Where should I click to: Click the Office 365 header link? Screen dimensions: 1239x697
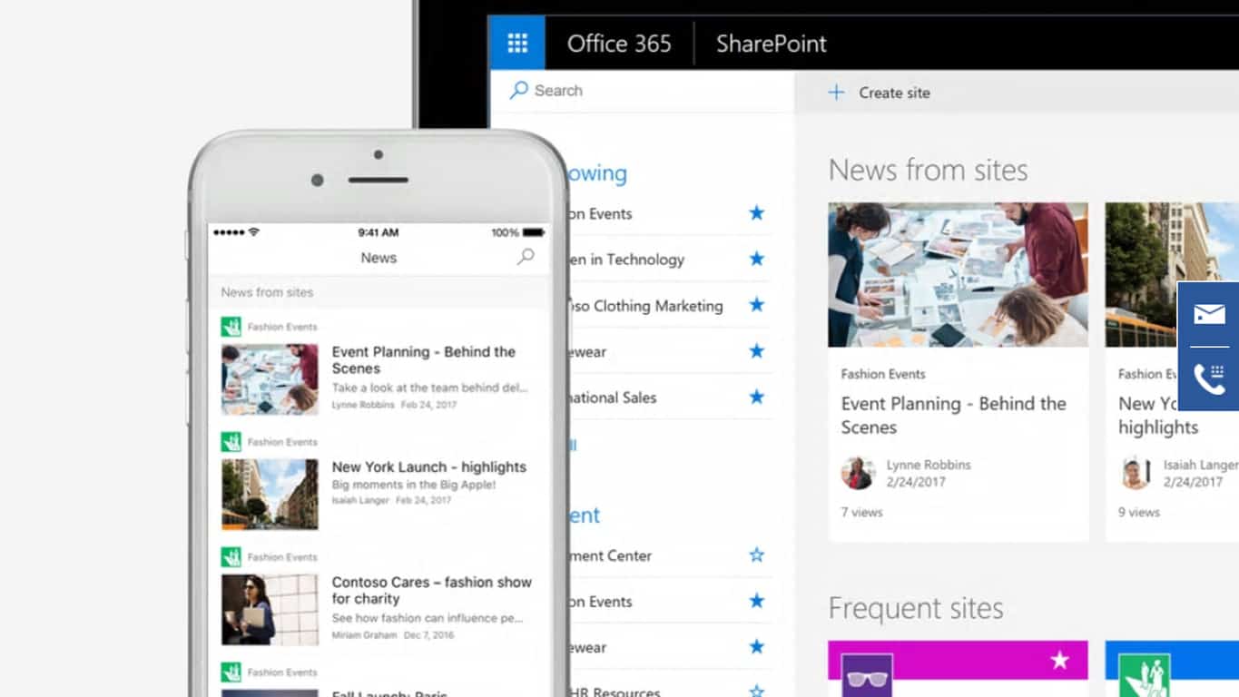coord(619,44)
